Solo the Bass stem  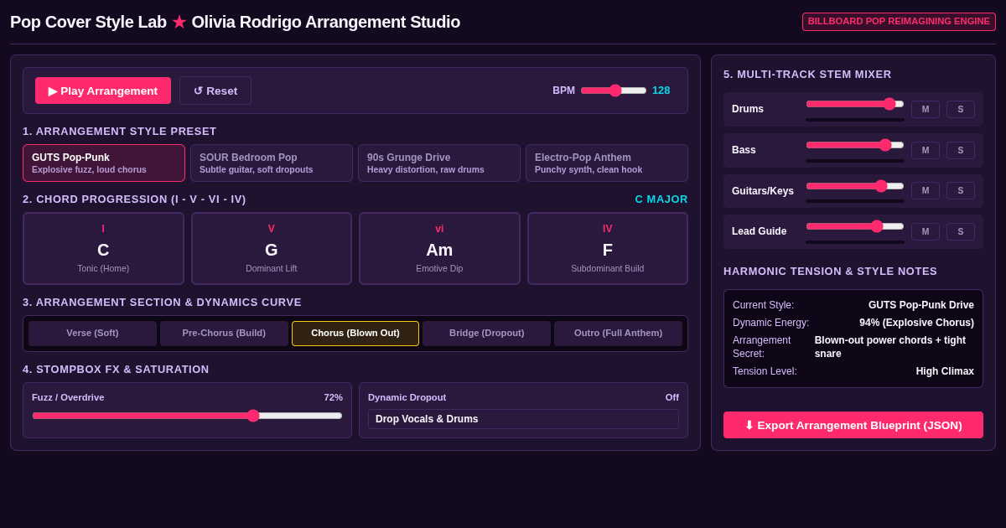click(x=961, y=150)
